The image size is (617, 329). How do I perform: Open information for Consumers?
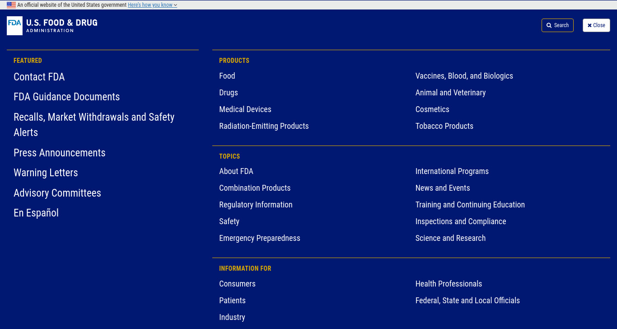pos(237,284)
